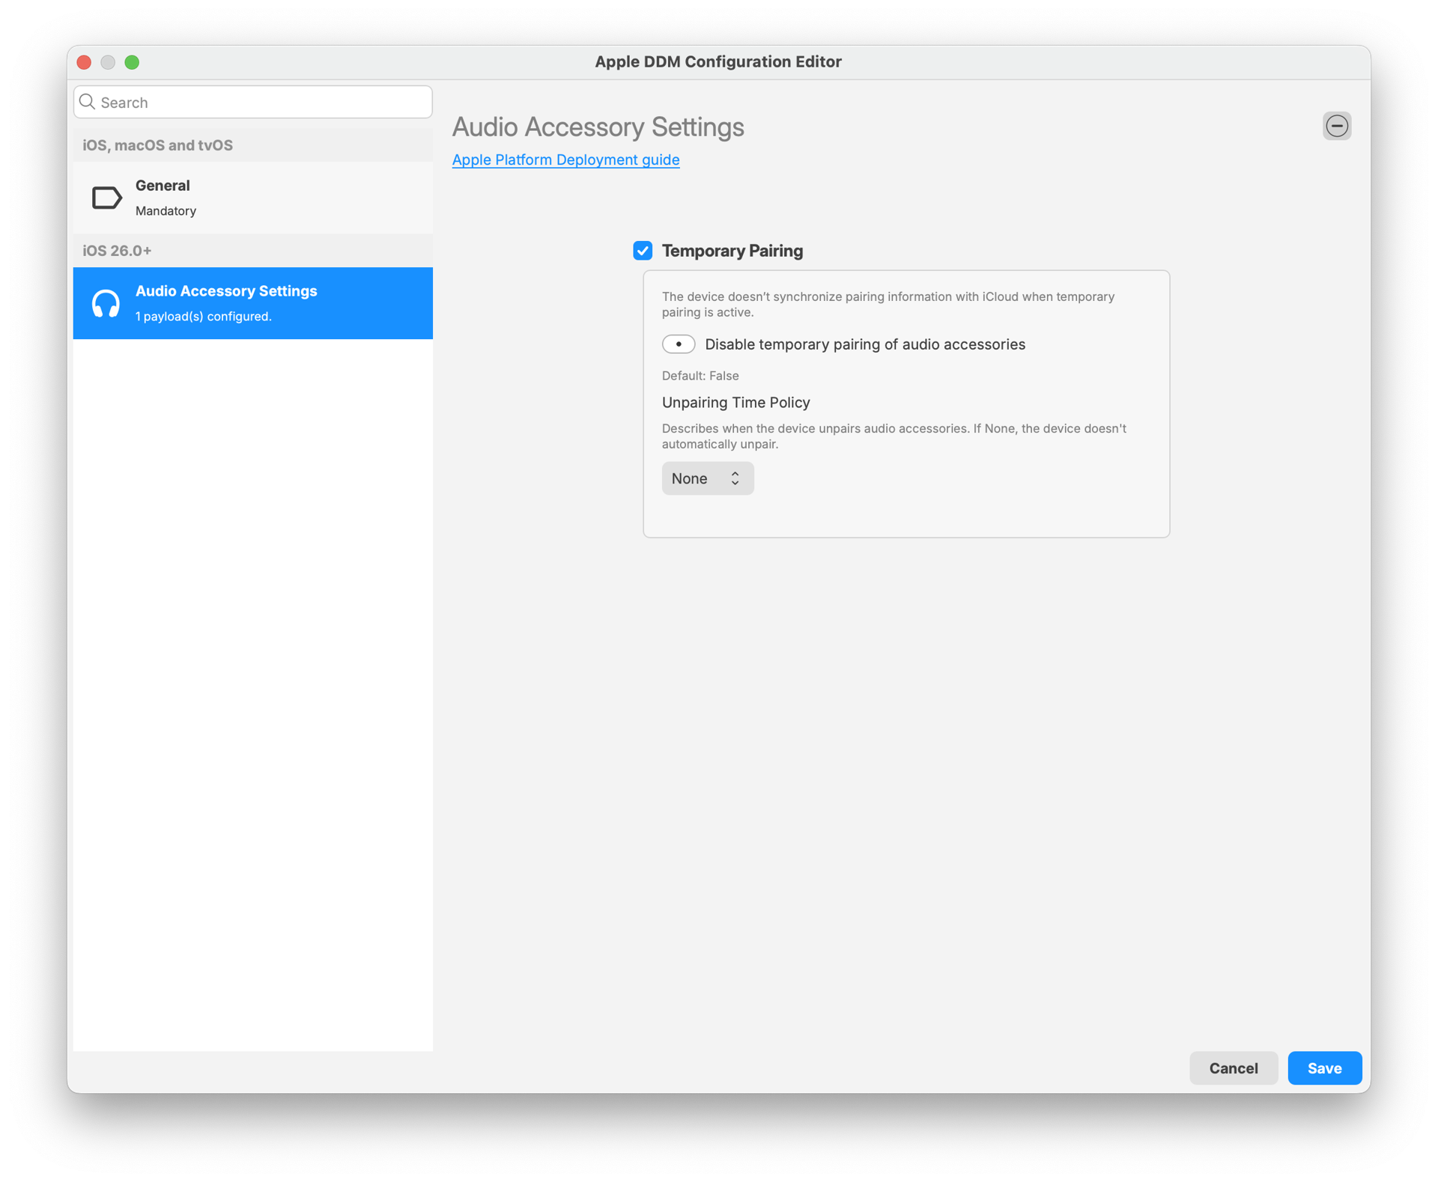This screenshot has height=1182, width=1438.
Task: Select General Mandatory sidebar item
Action: [x=253, y=198]
